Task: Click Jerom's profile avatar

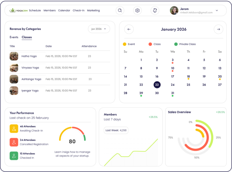Action: [174, 10]
